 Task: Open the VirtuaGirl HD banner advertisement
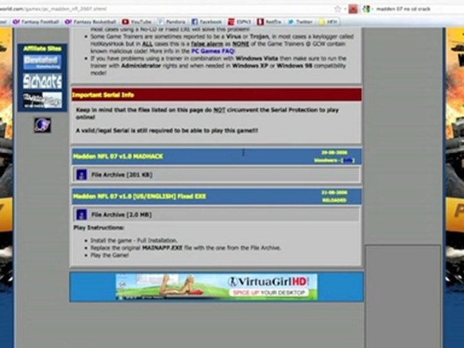[x=217, y=287]
